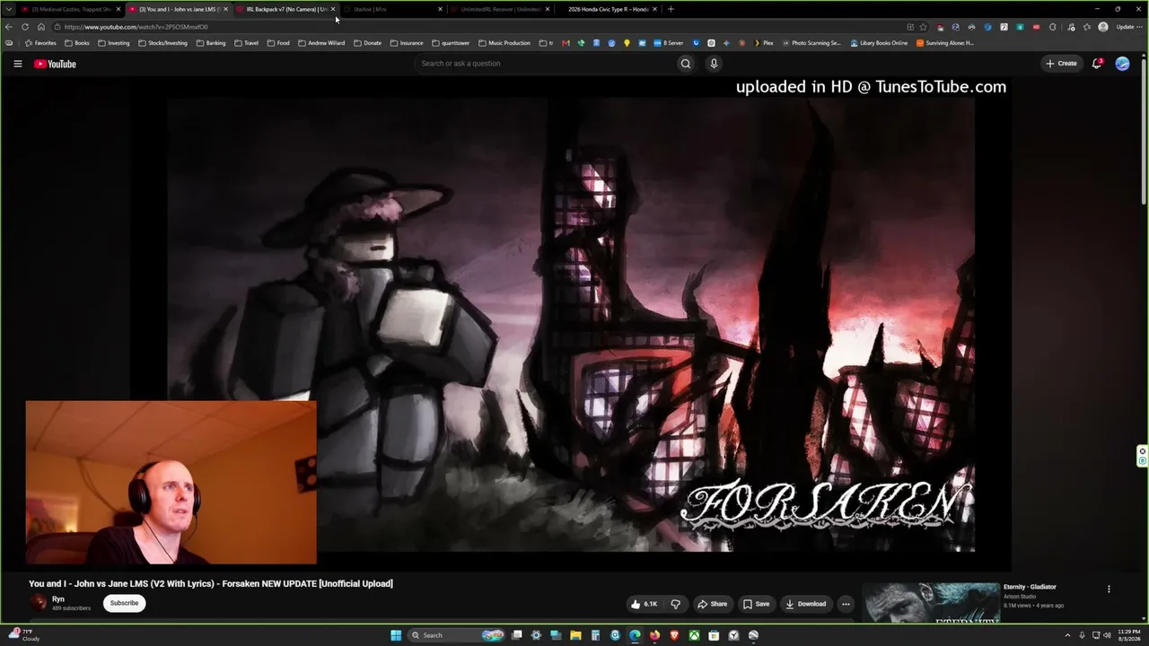Open the Photo Scanning bookmark
Screen dimensions: 1149x646
tap(811, 43)
